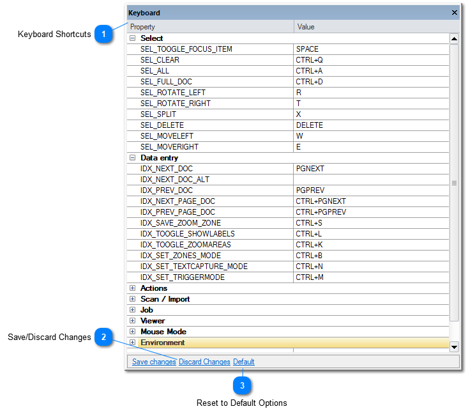
Task: Edit the X value for SEL_SPLIT
Action: 372,114
